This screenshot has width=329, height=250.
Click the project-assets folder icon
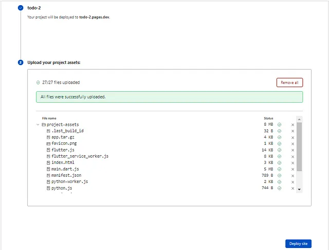(44, 125)
